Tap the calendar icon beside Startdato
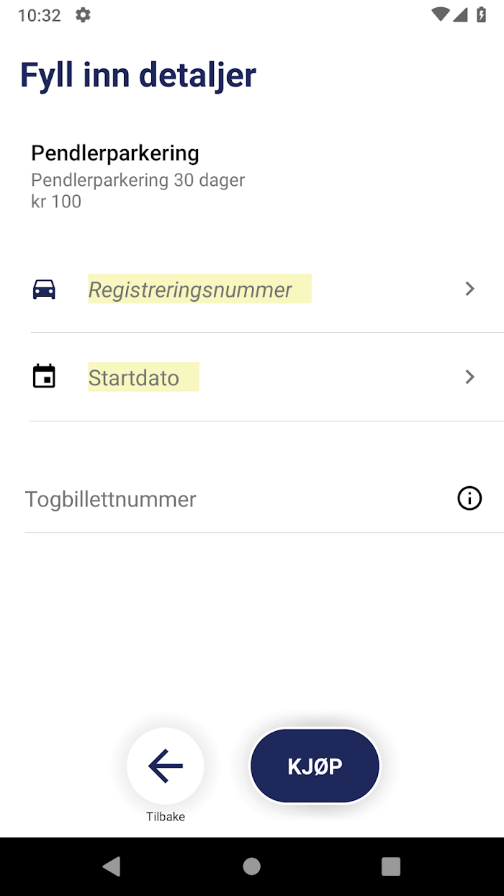 (44, 377)
